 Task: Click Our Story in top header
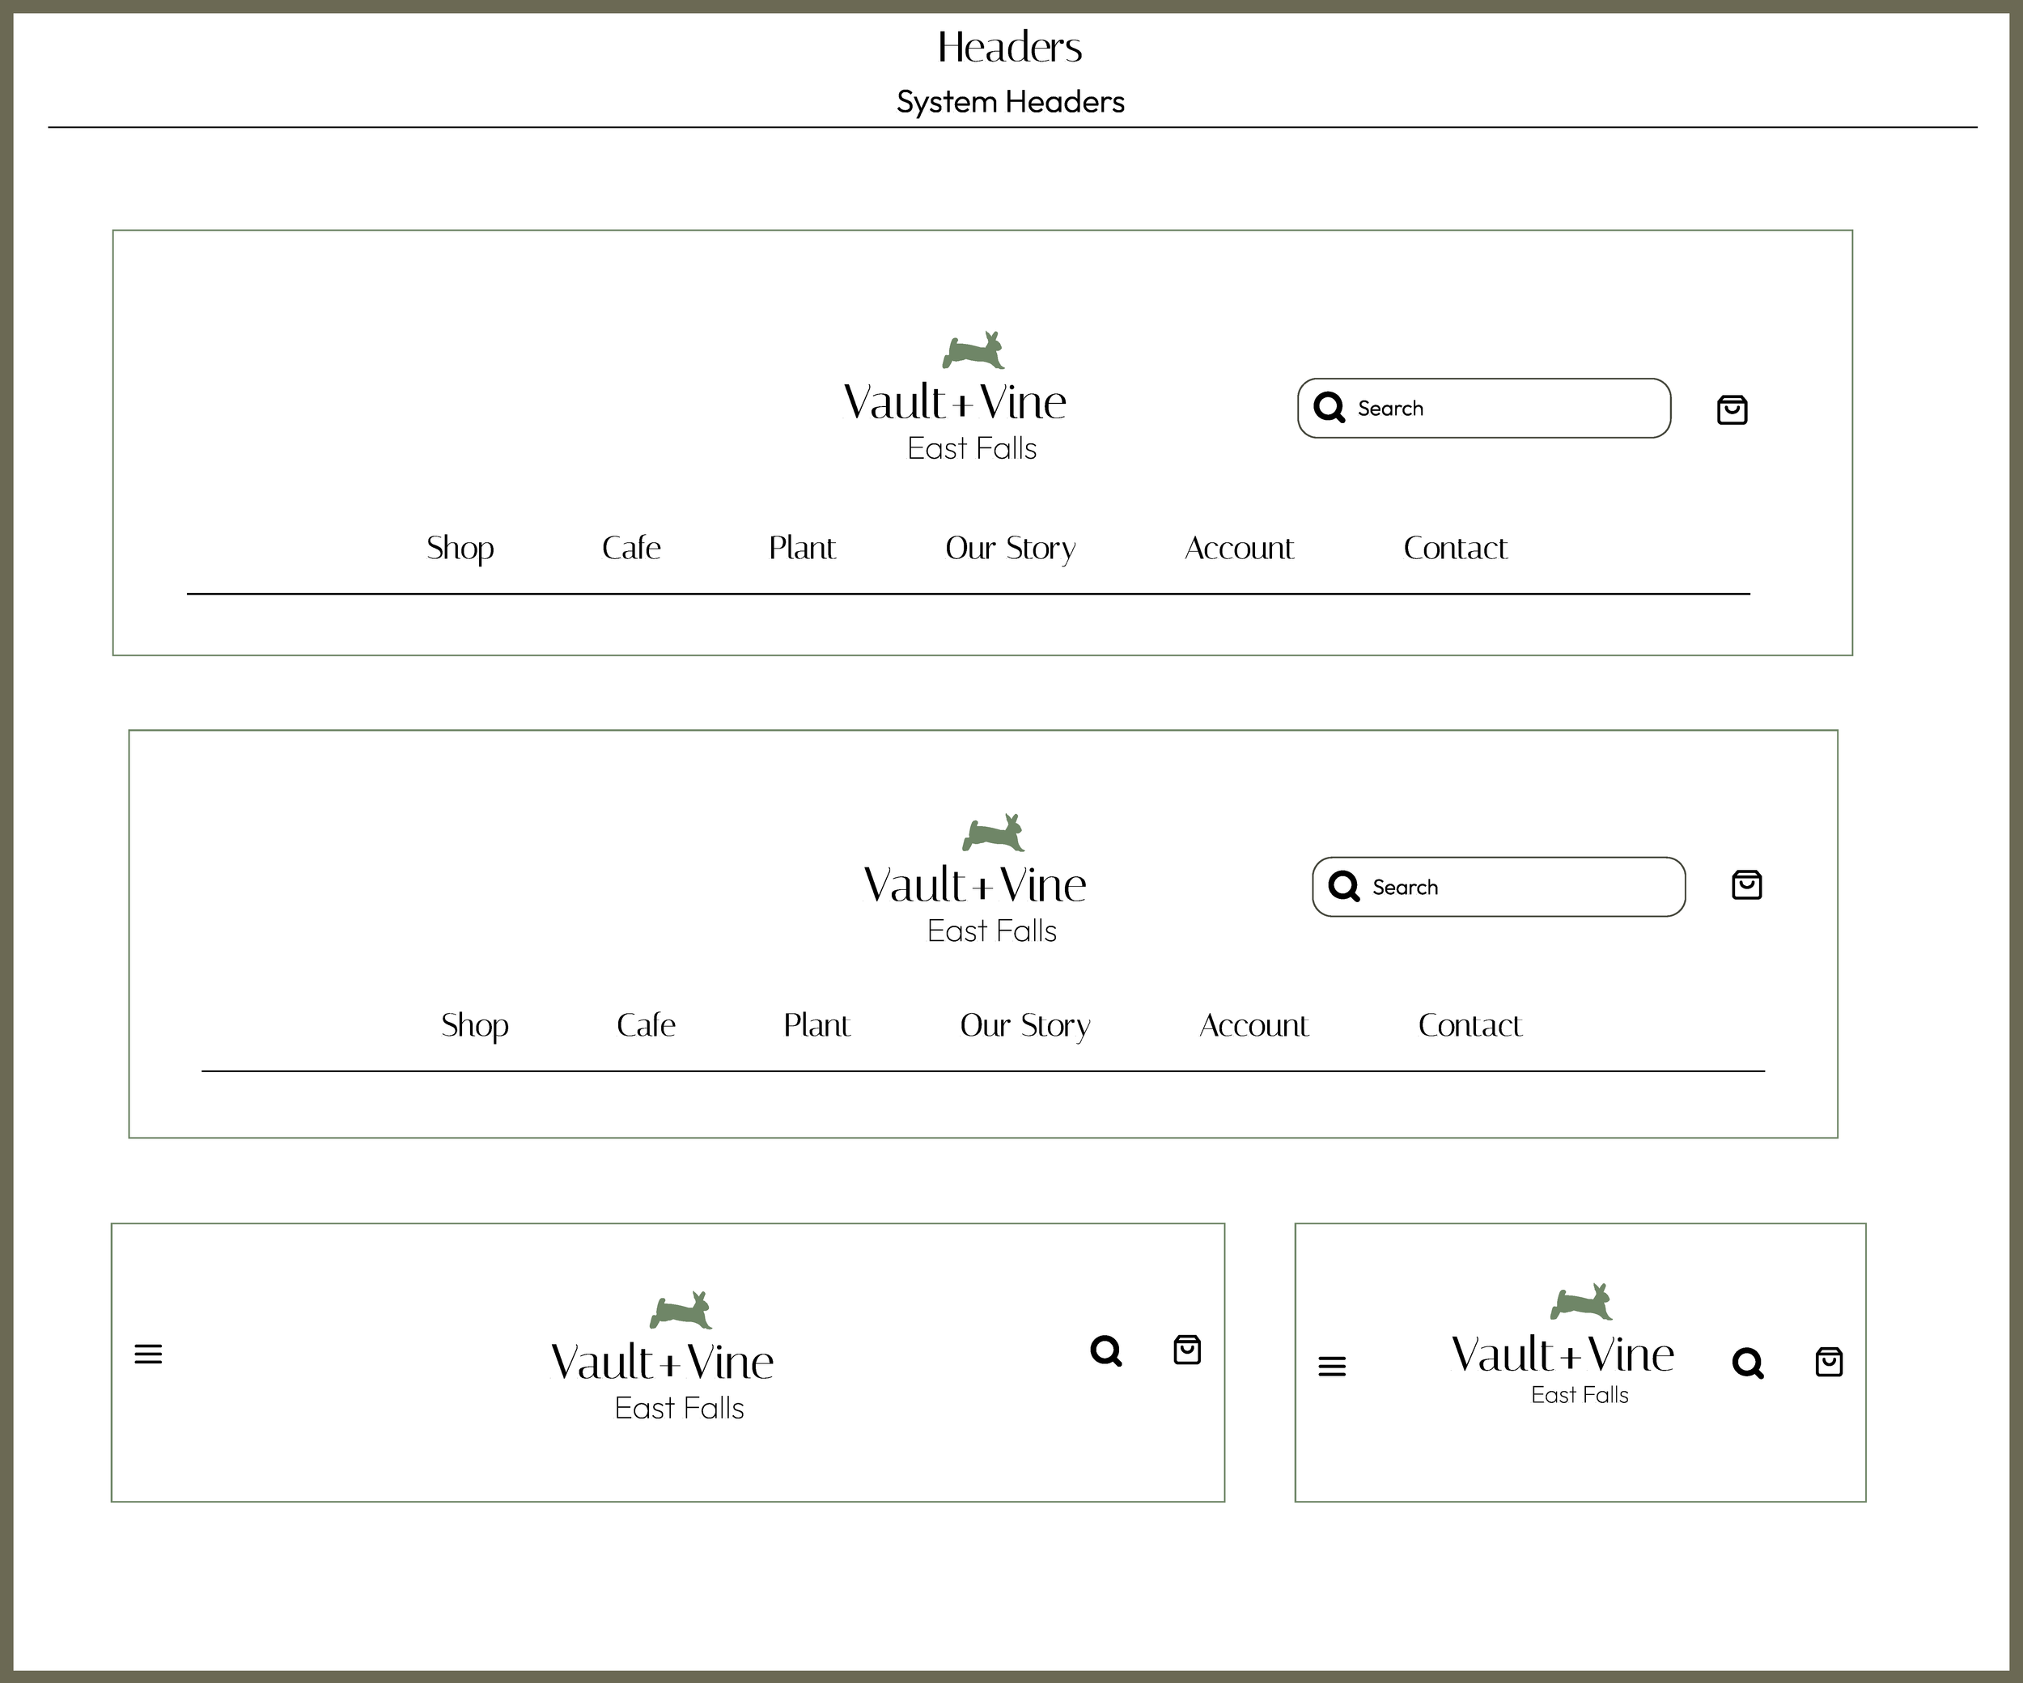coord(1010,548)
